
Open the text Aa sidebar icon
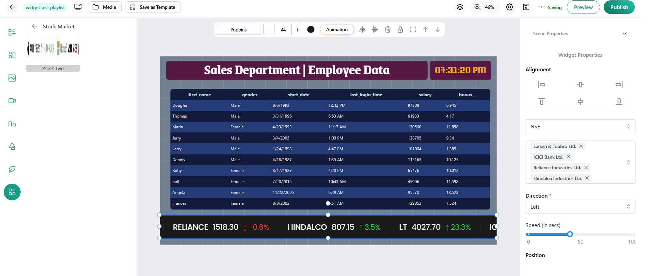pyautogui.click(x=12, y=124)
